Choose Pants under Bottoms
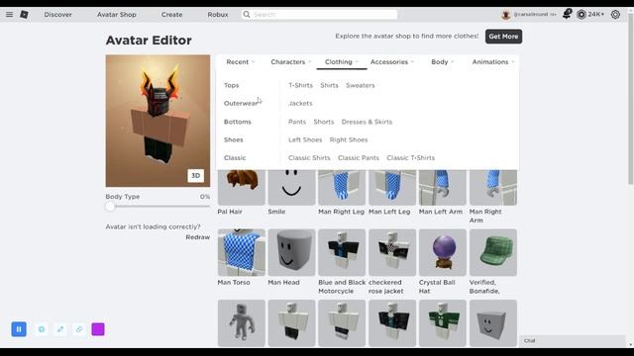Viewport: 634px width, 356px height. click(x=297, y=122)
